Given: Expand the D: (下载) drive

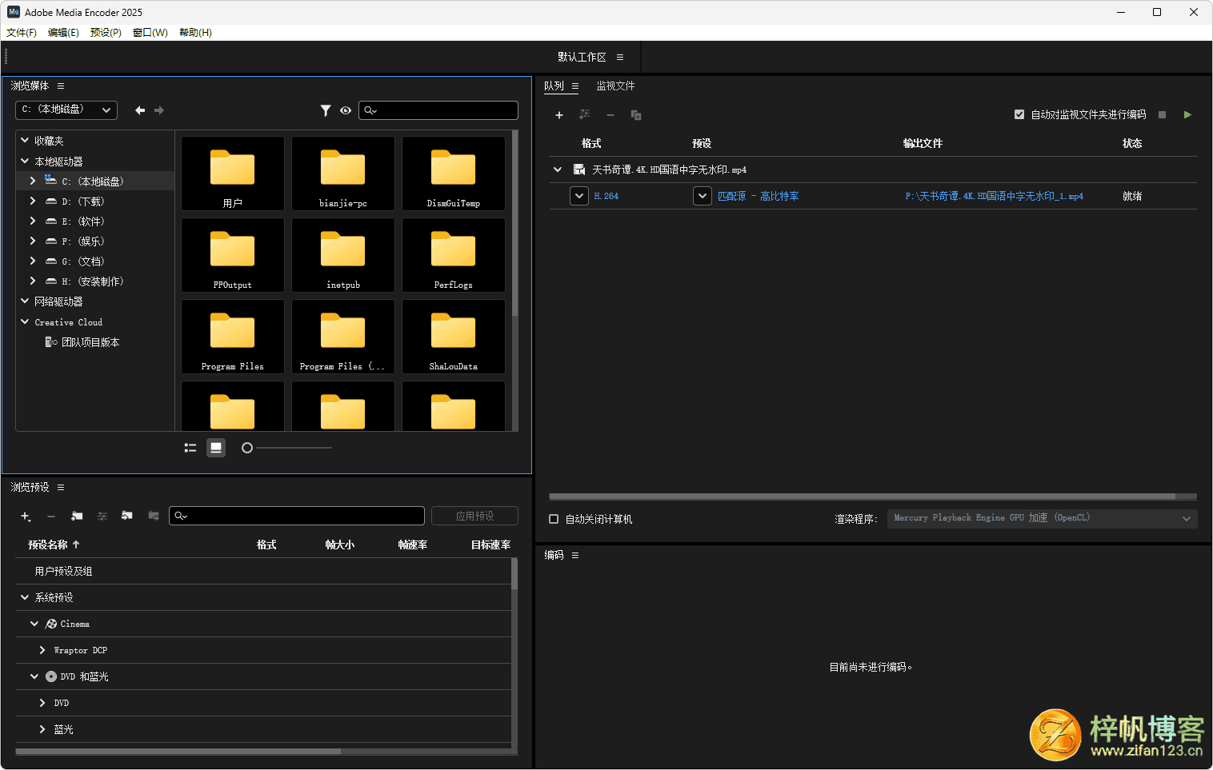Looking at the screenshot, I should (33, 201).
